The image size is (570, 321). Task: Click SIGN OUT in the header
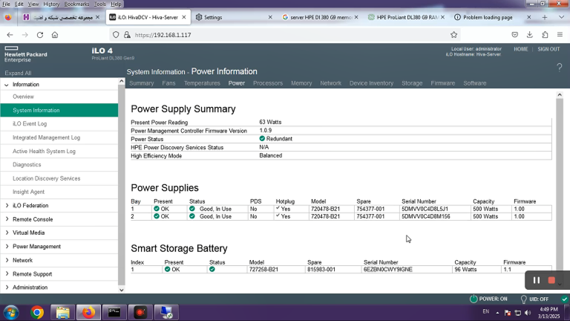click(x=548, y=49)
